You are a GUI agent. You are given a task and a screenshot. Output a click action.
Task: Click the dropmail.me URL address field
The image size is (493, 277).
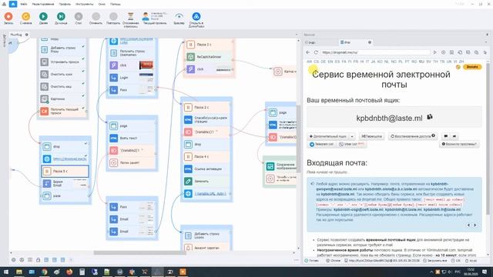point(375,52)
